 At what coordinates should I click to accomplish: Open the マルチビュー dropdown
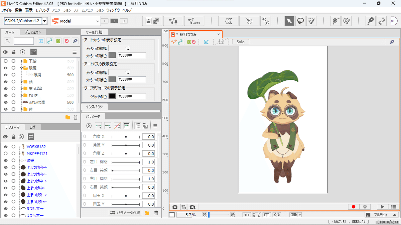(382, 215)
